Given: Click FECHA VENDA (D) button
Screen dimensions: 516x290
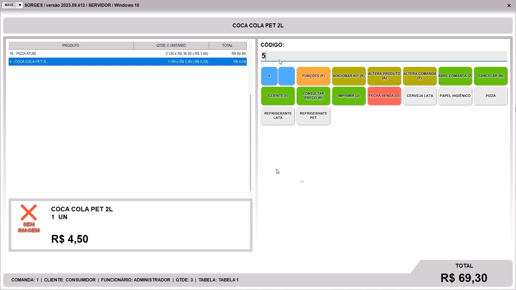Looking at the screenshot, I should pos(384,96).
